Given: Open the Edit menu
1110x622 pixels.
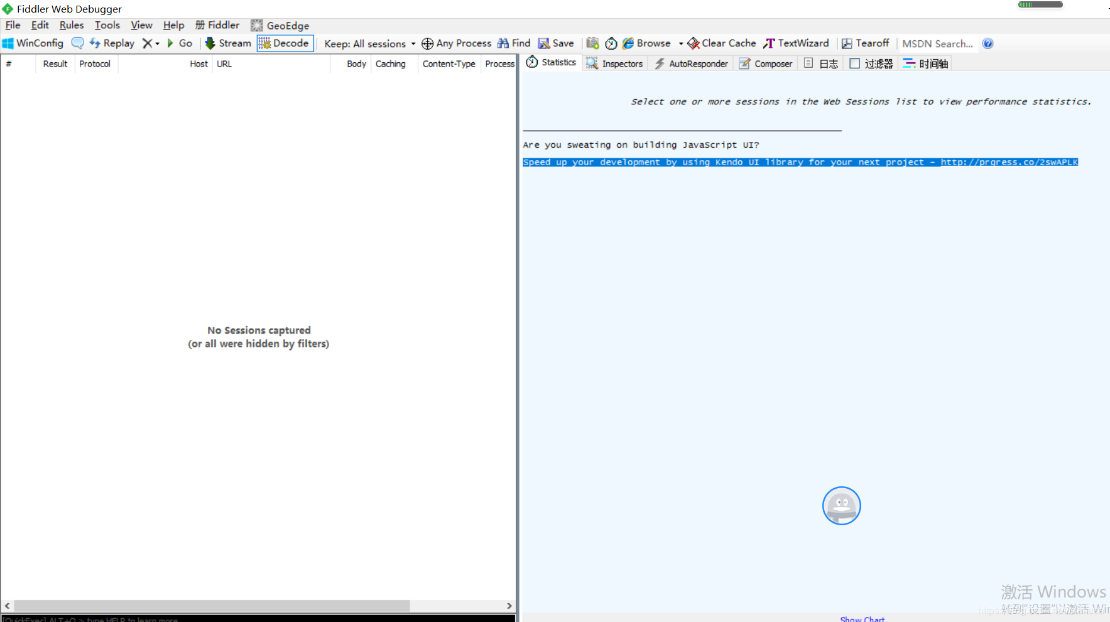Looking at the screenshot, I should pyautogui.click(x=40, y=25).
